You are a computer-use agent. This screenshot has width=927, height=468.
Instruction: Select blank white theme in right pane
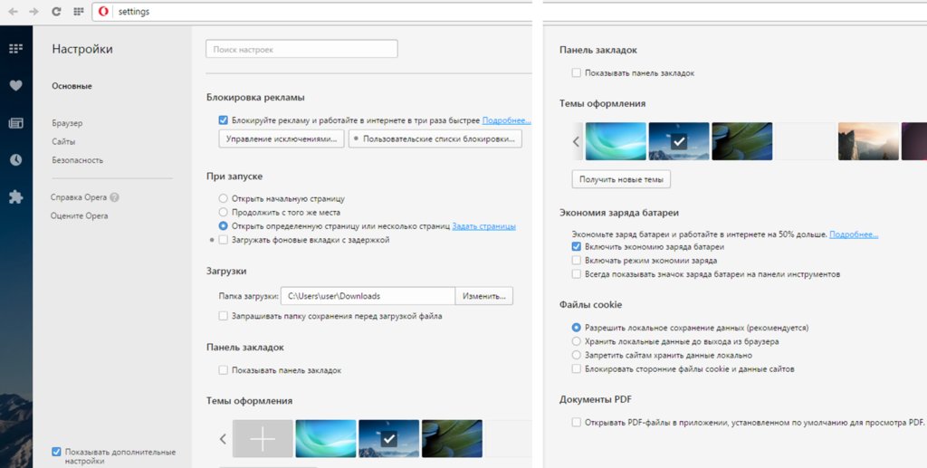point(805,141)
